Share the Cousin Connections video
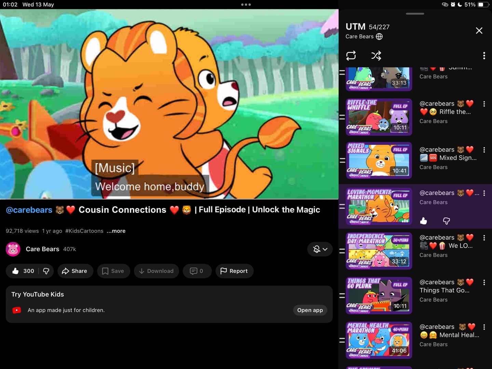 click(x=75, y=271)
